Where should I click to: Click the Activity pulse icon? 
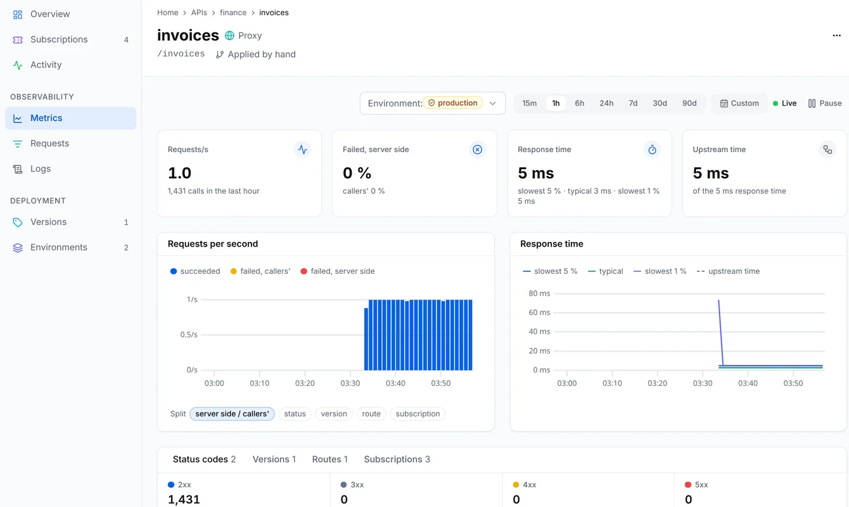[18, 65]
